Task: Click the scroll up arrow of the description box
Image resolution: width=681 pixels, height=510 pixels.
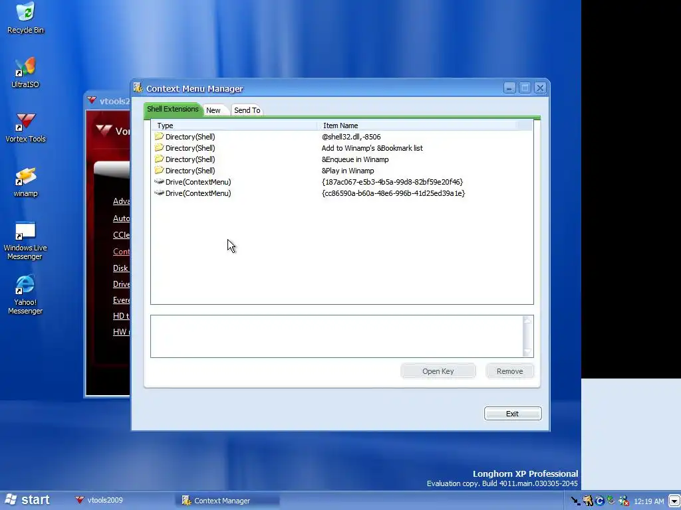Action: click(x=527, y=321)
